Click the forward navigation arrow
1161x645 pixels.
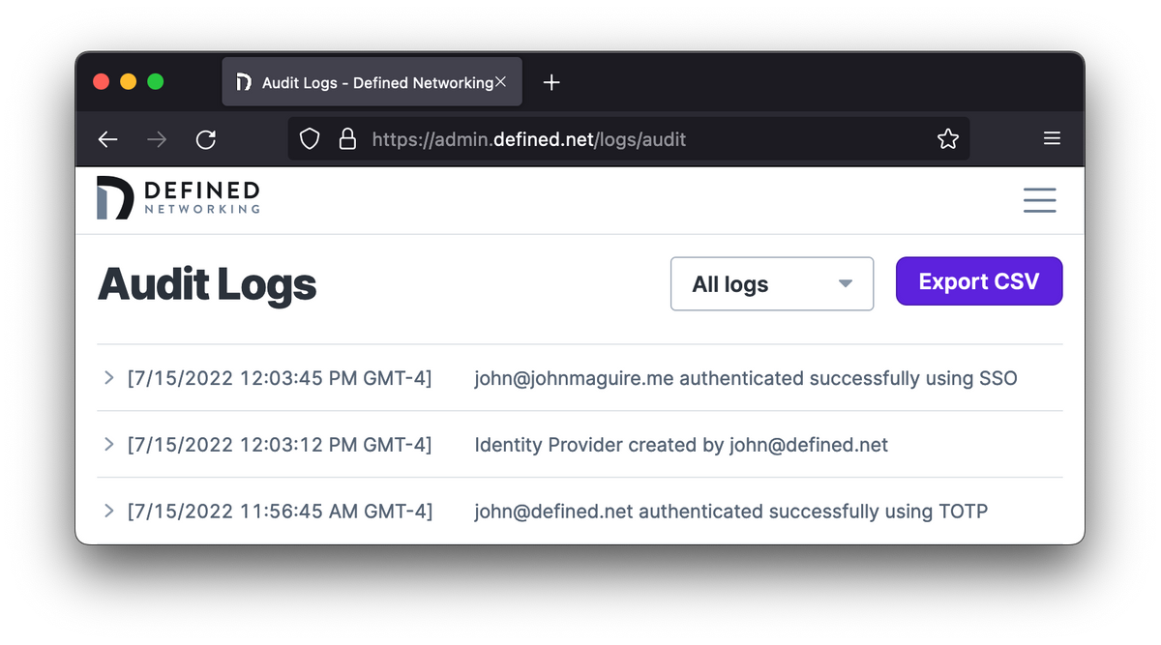point(157,138)
